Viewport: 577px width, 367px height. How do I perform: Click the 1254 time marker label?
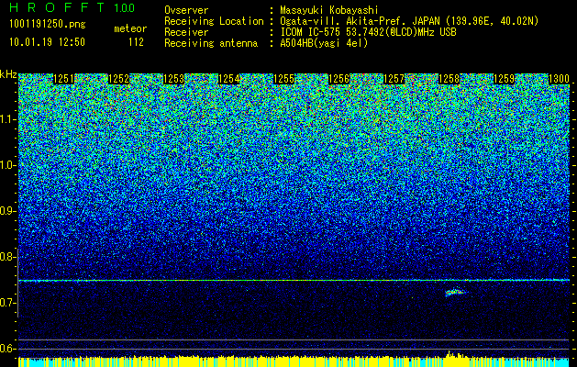(x=229, y=79)
